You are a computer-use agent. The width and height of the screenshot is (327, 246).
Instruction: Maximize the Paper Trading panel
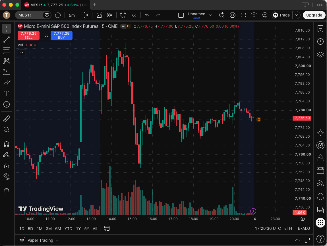point(307,240)
